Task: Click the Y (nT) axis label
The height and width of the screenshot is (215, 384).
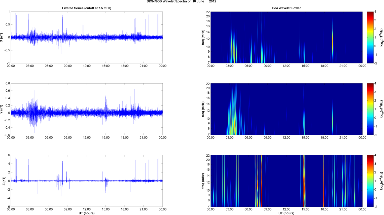Action: pos(2,109)
